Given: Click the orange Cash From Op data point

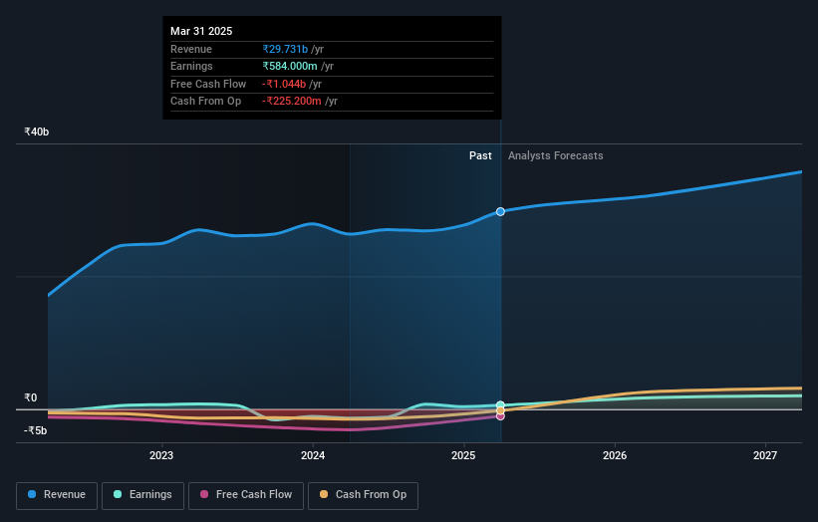Looking at the screenshot, I should 500,410.
